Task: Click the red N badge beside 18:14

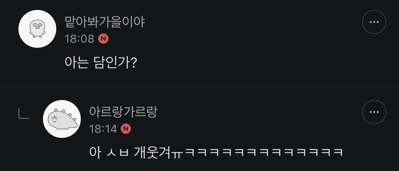Action: 125,129
